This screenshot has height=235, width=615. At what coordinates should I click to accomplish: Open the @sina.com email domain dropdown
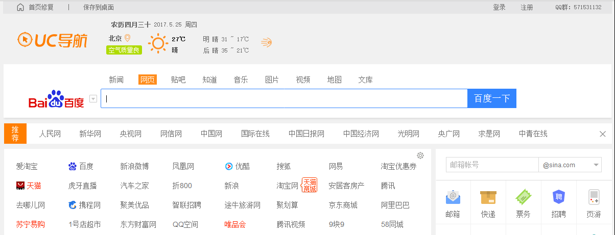tap(596, 165)
